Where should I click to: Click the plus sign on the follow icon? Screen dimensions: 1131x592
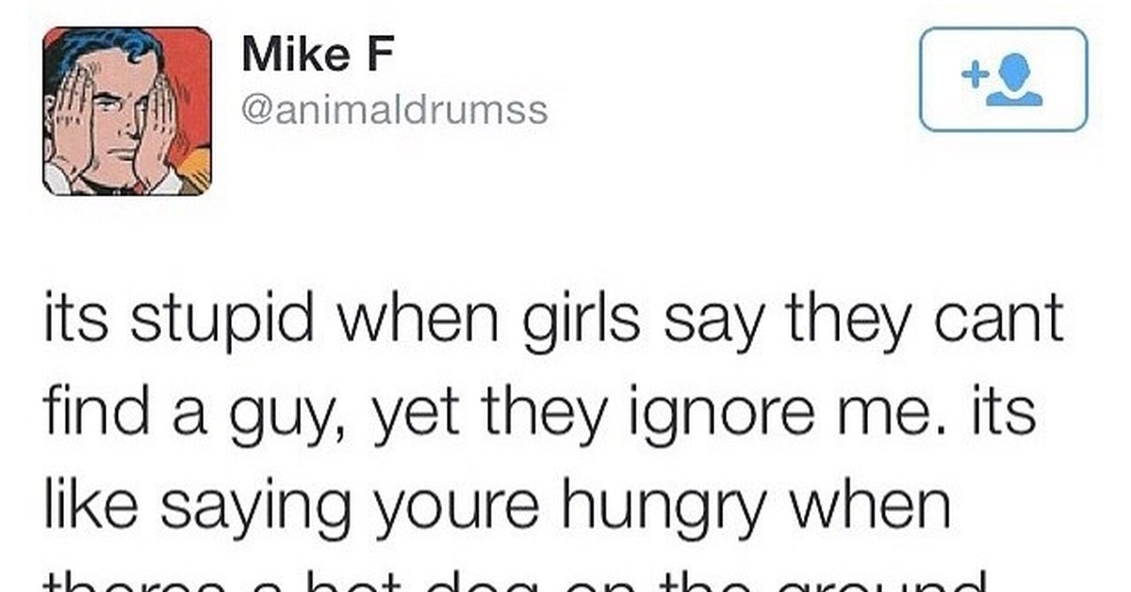(x=974, y=73)
